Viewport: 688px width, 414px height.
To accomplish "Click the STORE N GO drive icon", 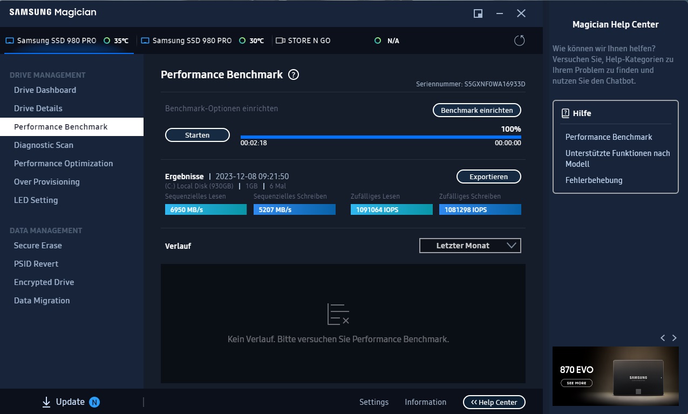I will [x=280, y=40].
